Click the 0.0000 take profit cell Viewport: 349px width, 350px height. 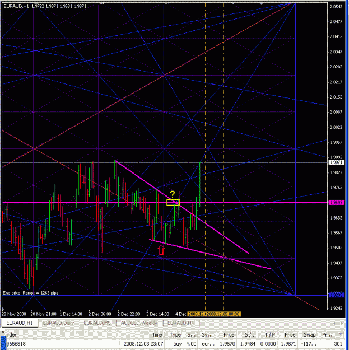268,344
